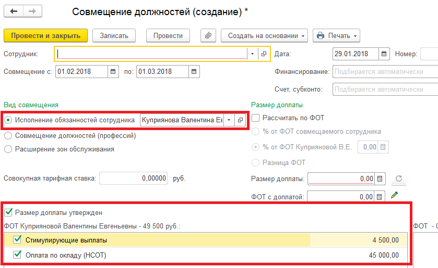Image resolution: width=438 pixels, height=268 pixels.
Task: Click the Счет, субконто field
Action: pos(385,90)
